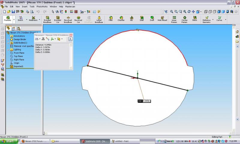The height and width of the screenshot is (144, 240).
Task: Open the PhotoWorks menu
Action: click(42, 7)
